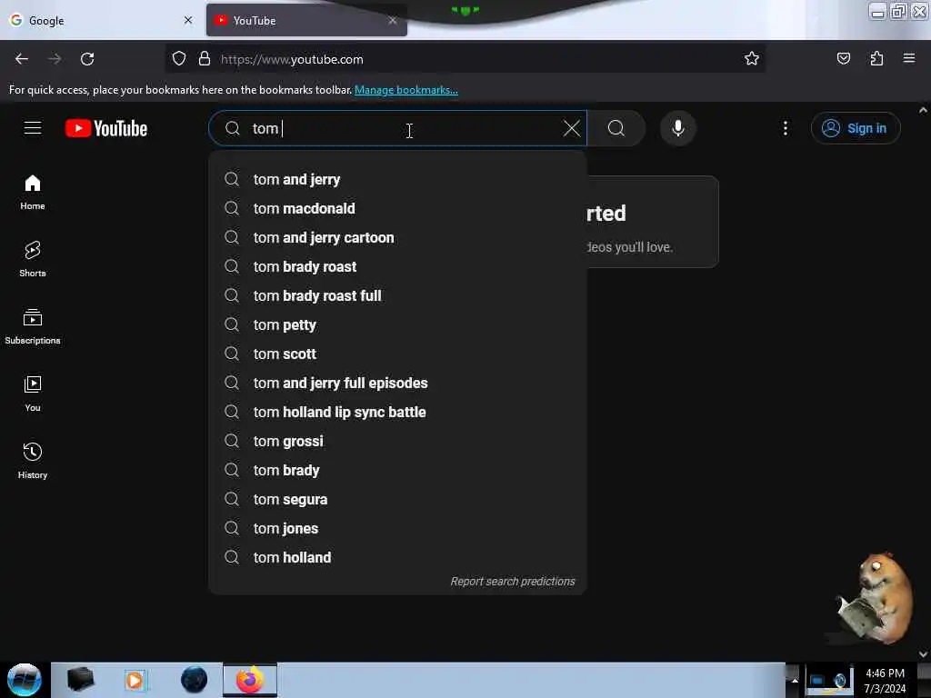
Task: Switch to the Google tab
Action: point(100,20)
